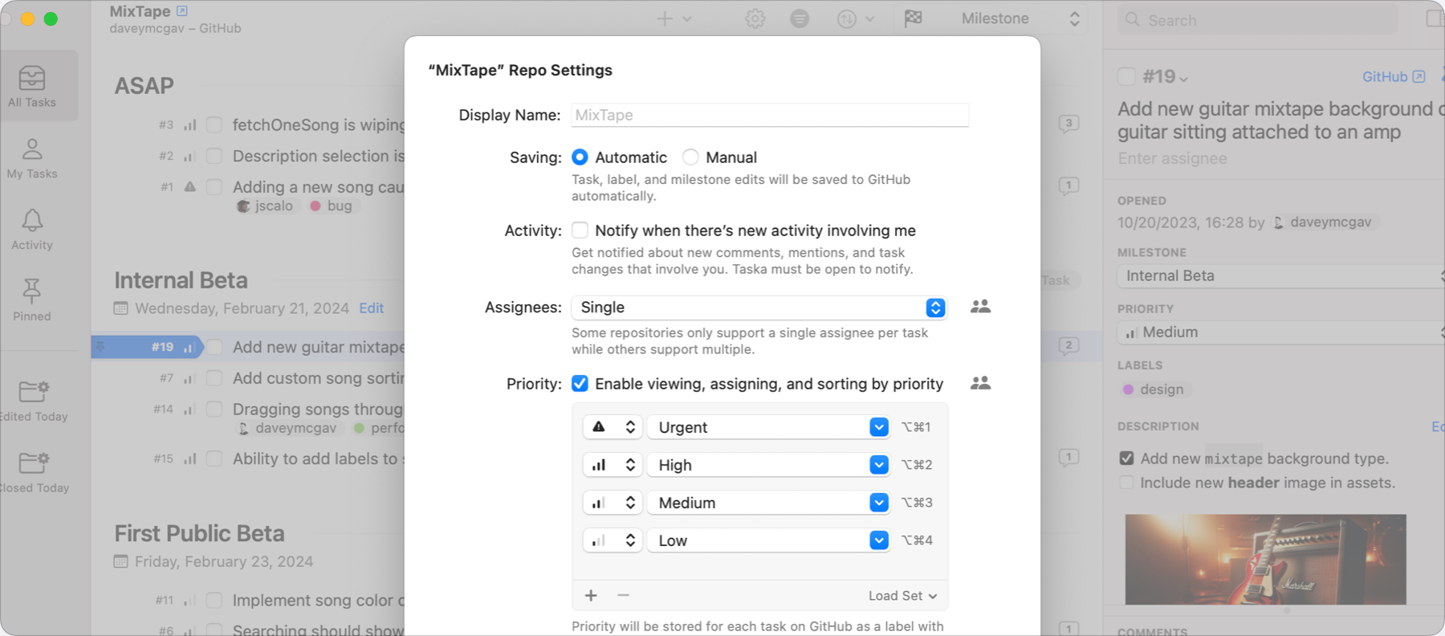1445x636 pixels.
Task: Open the Assignees Single dropdown
Action: click(x=759, y=308)
